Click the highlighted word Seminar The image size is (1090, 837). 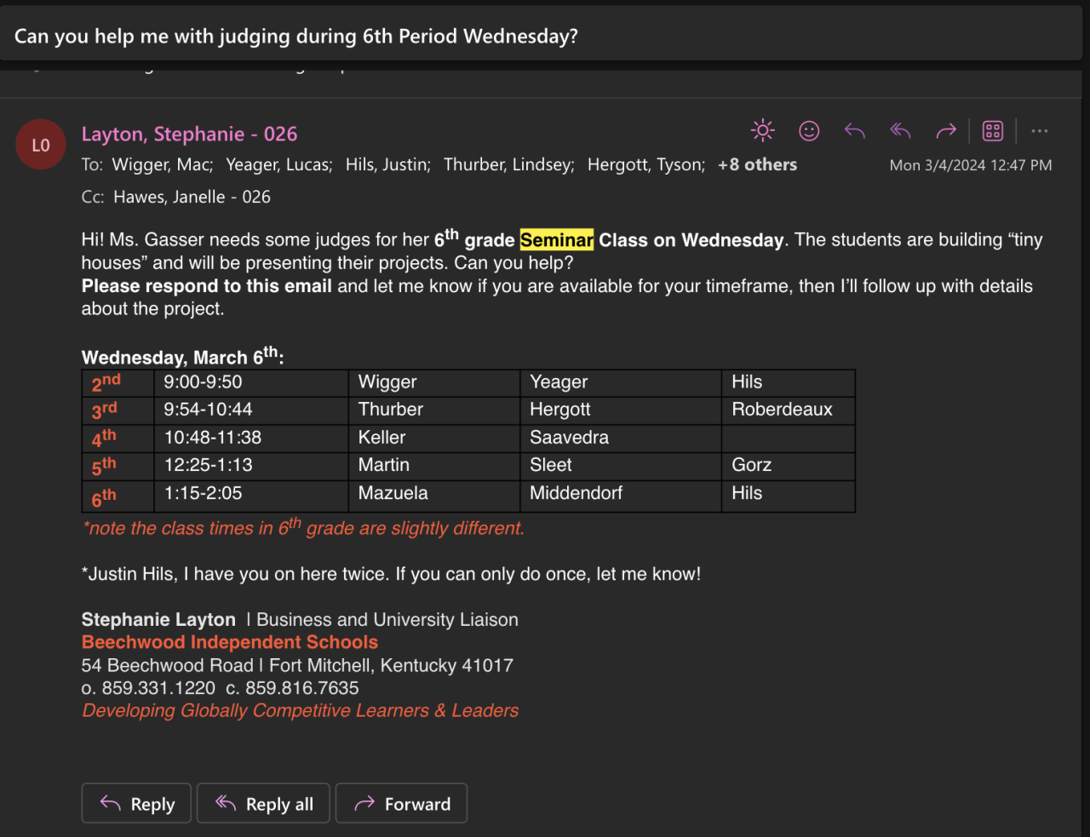click(556, 241)
